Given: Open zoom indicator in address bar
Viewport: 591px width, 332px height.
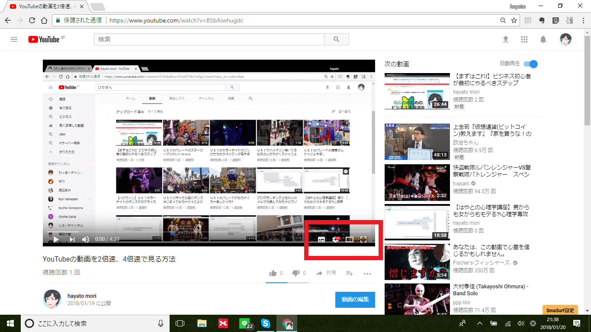Looking at the screenshot, I should tap(503, 20).
